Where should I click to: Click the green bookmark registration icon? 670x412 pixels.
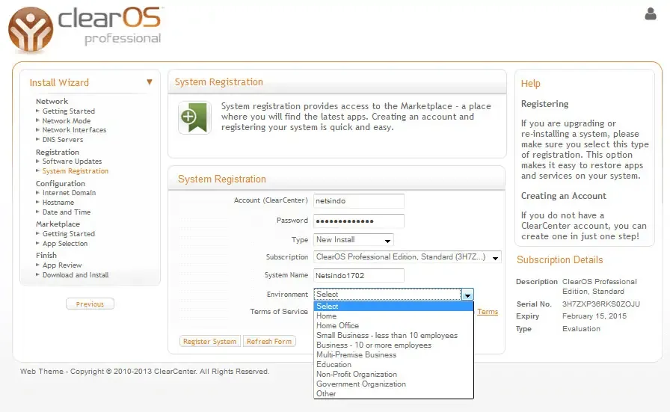point(194,117)
